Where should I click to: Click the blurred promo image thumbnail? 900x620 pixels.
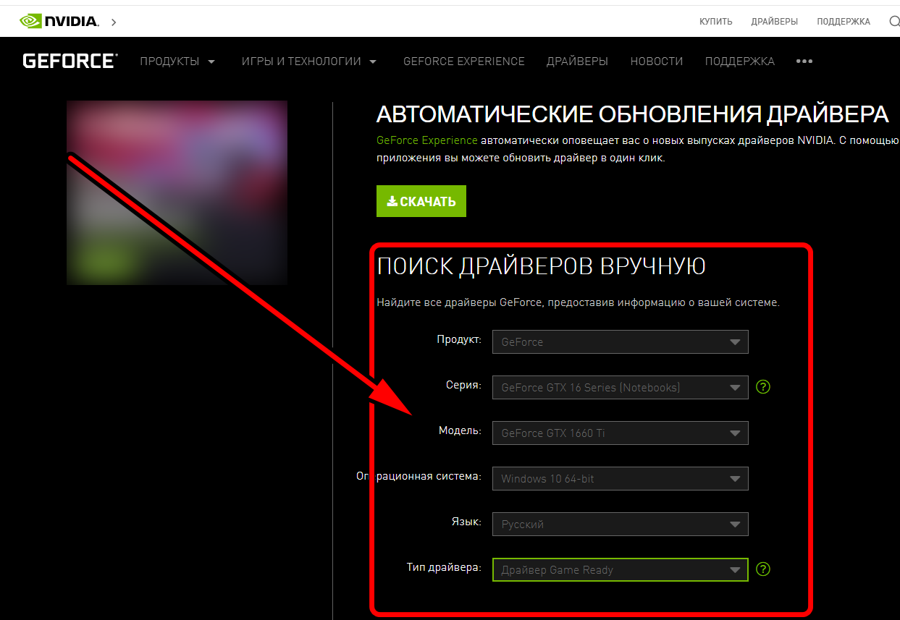pyautogui.click(x=177, y=192)
